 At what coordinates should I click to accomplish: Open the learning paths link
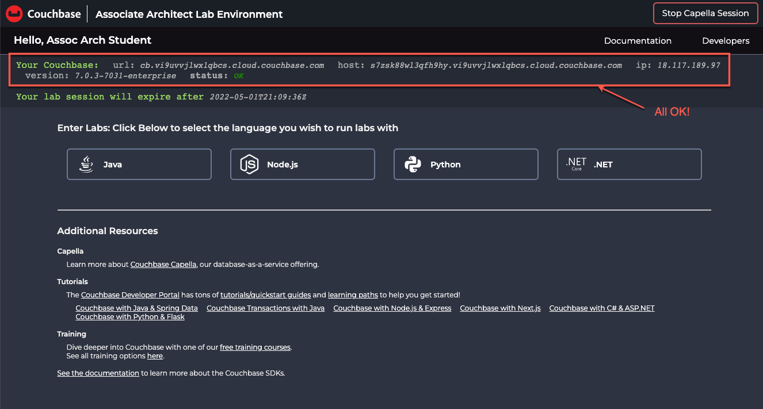[x=353, y=295]
